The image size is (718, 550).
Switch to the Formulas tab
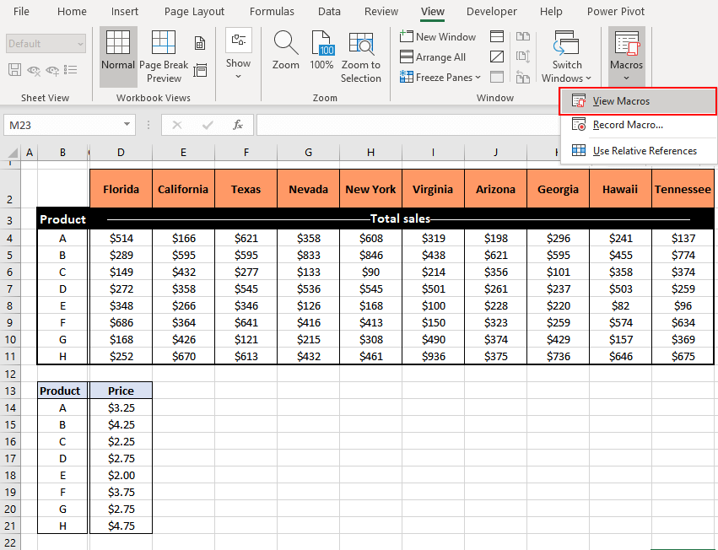pyautogui.click(x=272, y=12)
